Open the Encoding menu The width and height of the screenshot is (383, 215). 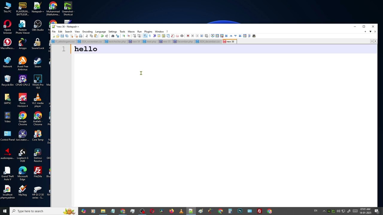(87, 32)
